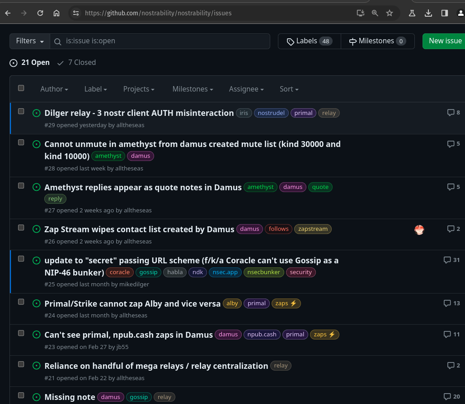Select the checkbox for Cannot unmute in amethyst issue
The width and height of the screenshot is (465, 404).
pyautogui.click(x=21, y=142)
